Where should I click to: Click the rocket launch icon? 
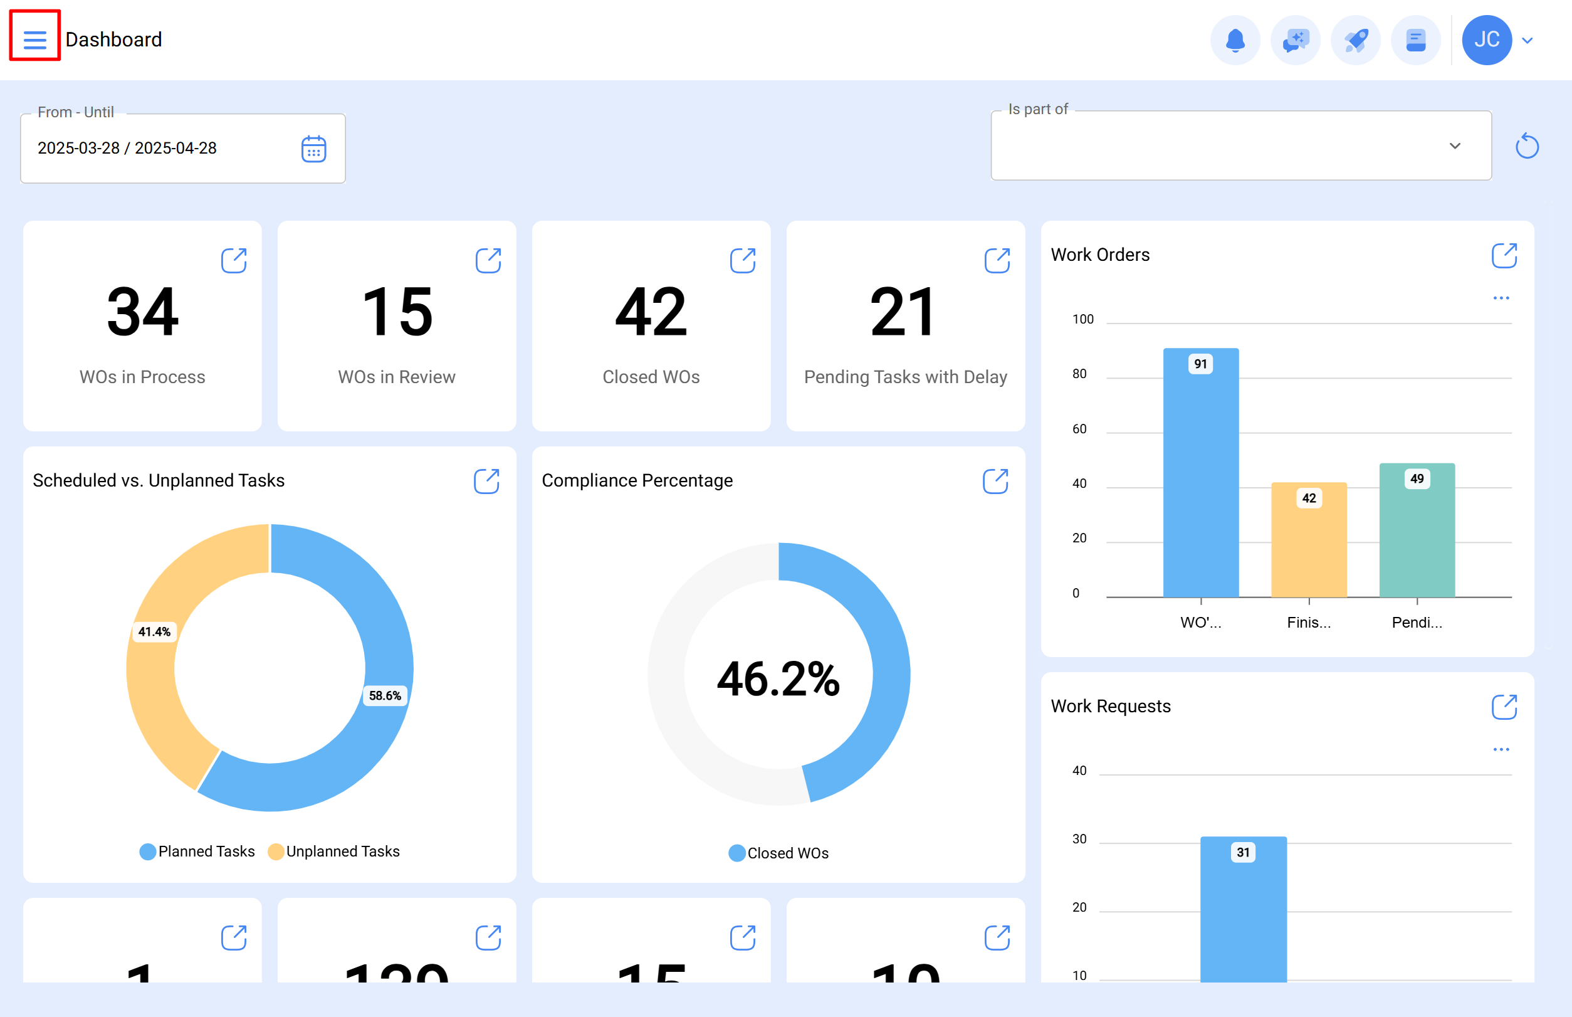[x=1356, y=40]
